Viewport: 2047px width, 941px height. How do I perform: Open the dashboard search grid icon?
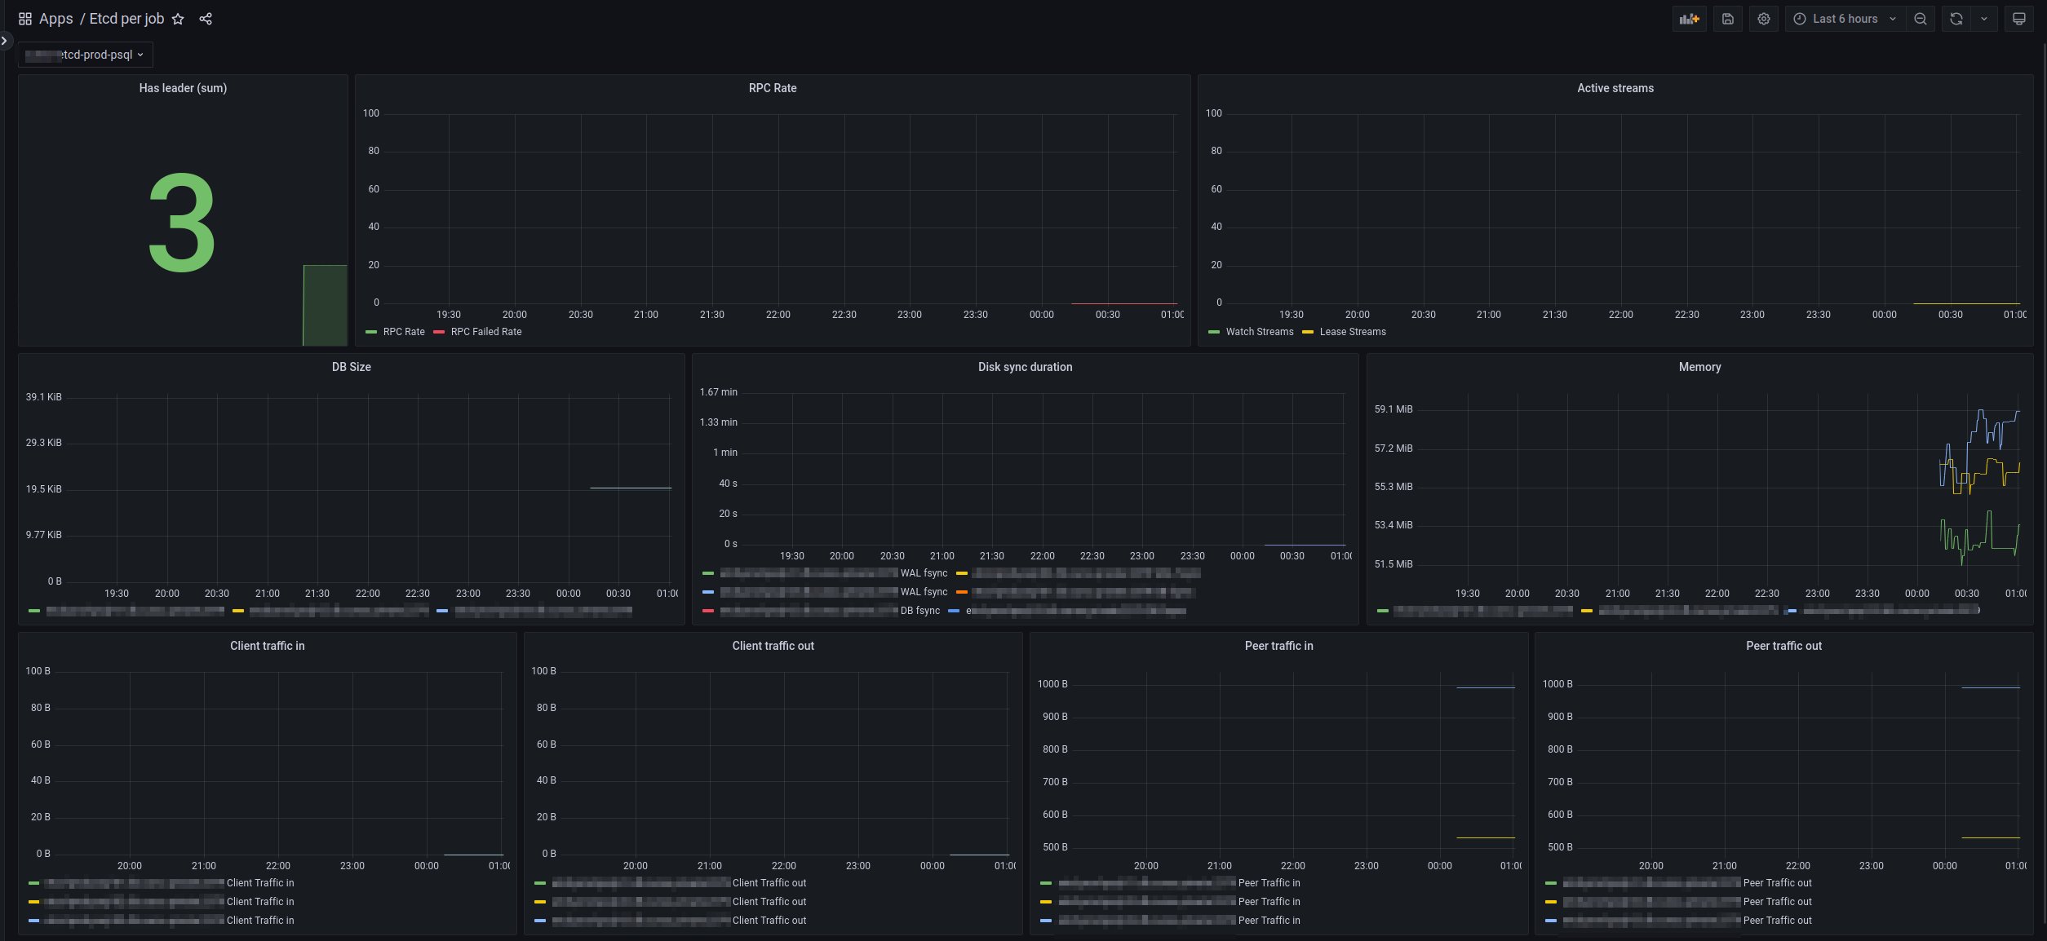click(25, 19)
